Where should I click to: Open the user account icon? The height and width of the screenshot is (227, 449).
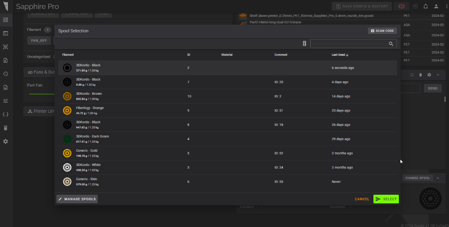tap(436, 6)
